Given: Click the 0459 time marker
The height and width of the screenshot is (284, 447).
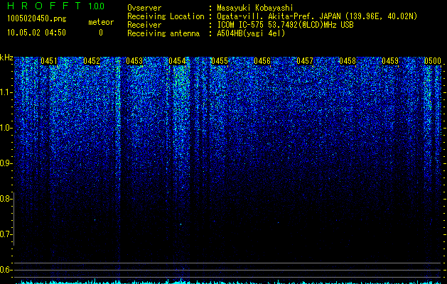Looking at the screenshot, I should pyautogui.click(x=390, y=61).
